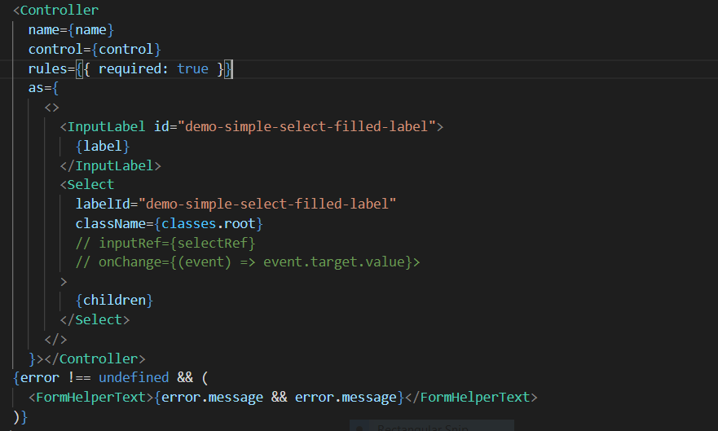Click the 'error' variable before !==

40,377
